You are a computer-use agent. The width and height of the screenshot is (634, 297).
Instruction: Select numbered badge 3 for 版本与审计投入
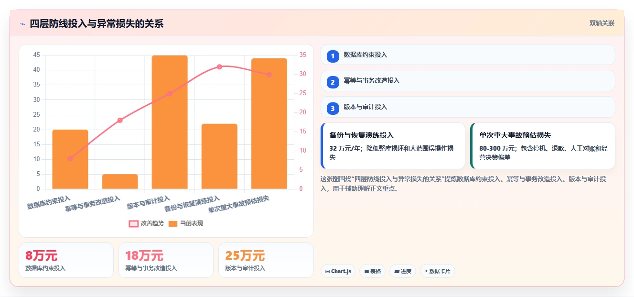[x=333, y=108]
